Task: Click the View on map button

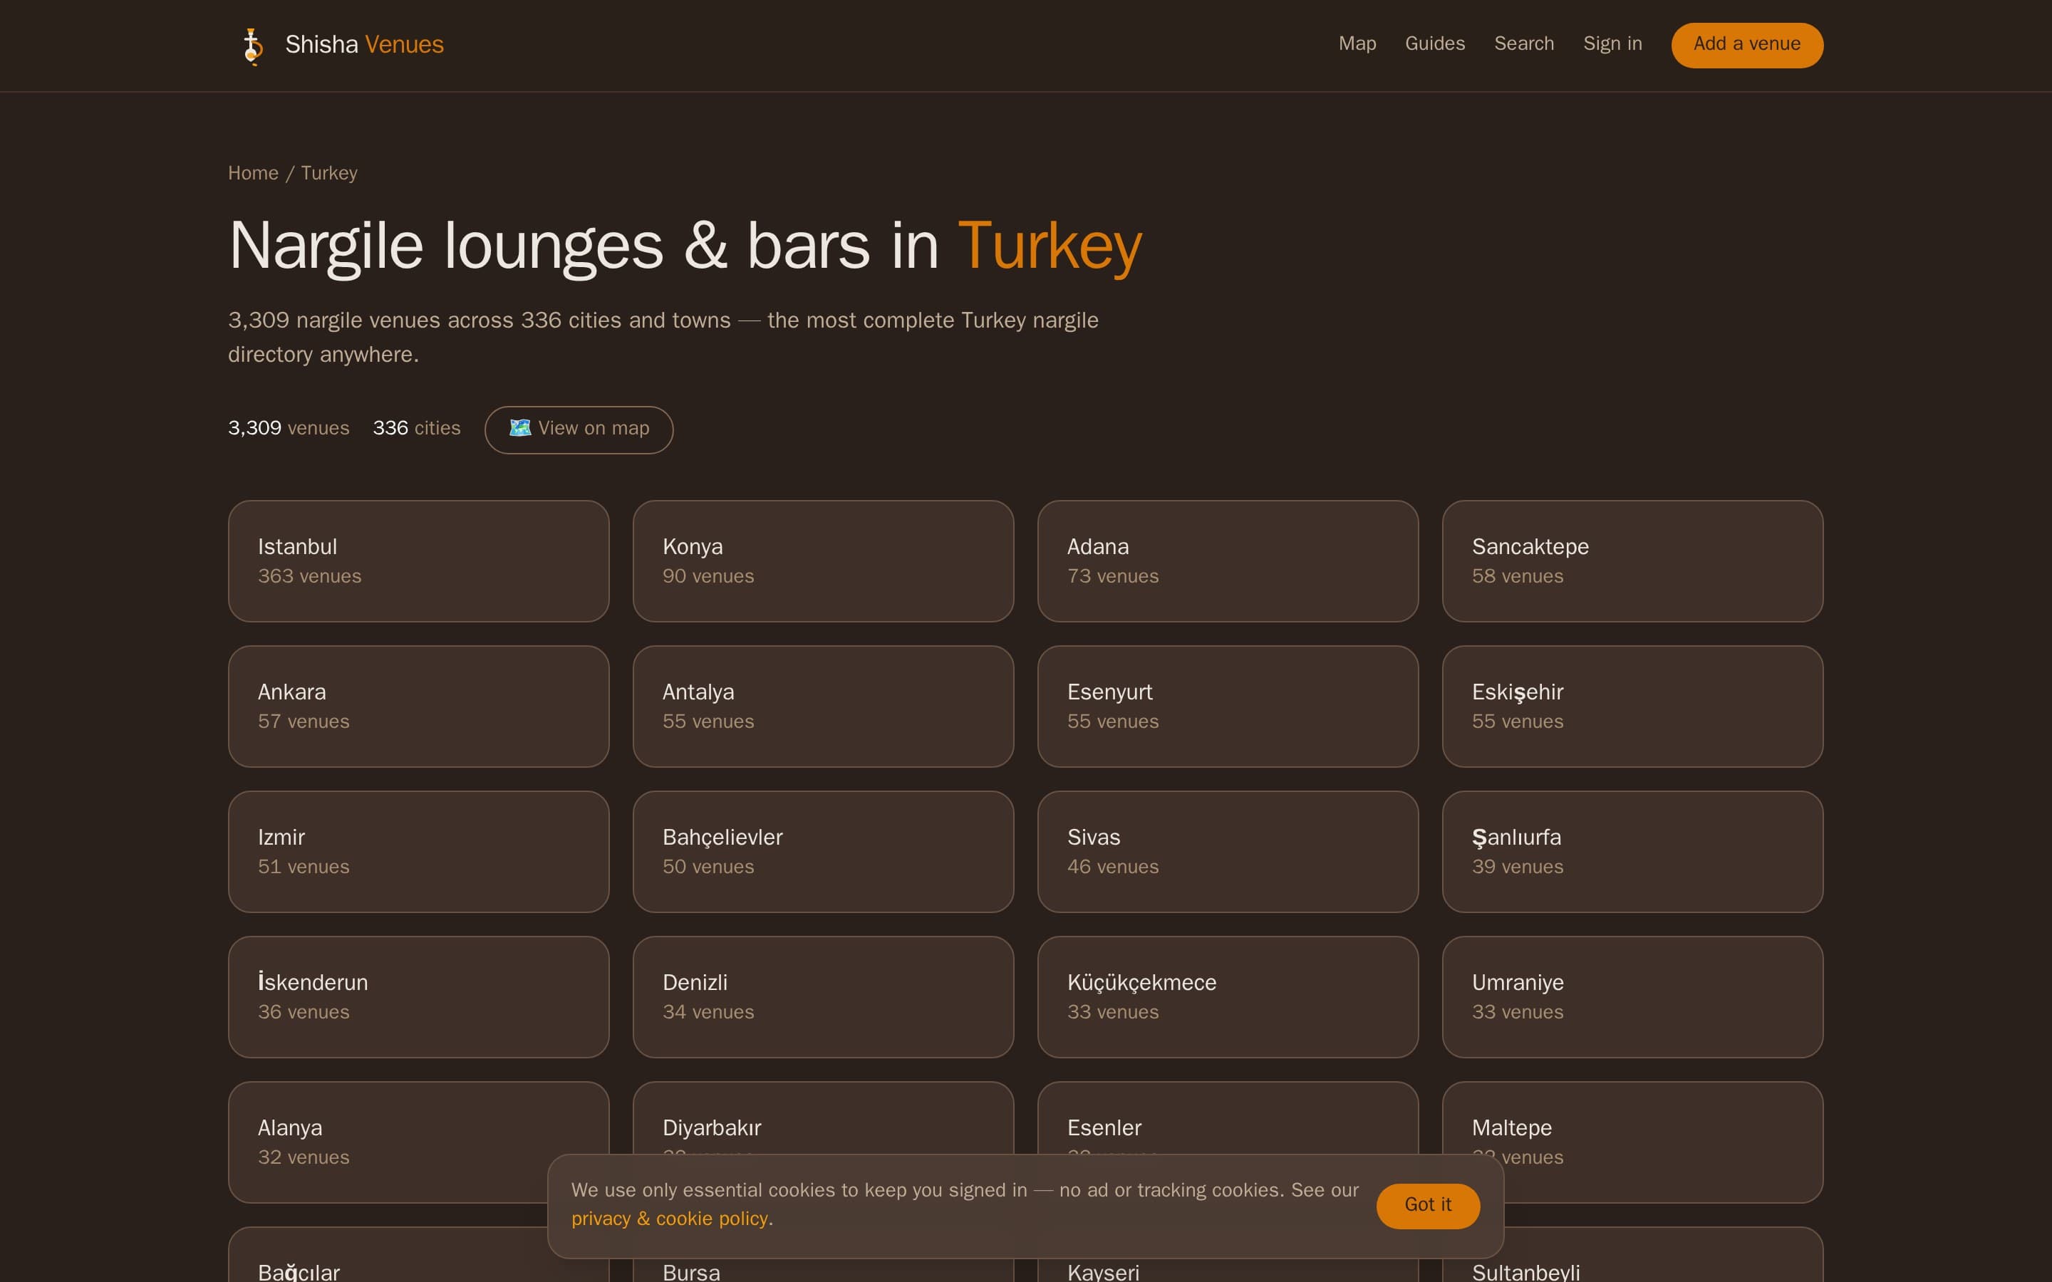Action: pos(579,430)
